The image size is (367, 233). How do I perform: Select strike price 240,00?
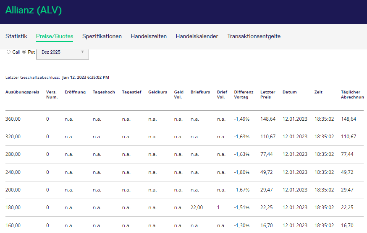click(x=13, y=172)
